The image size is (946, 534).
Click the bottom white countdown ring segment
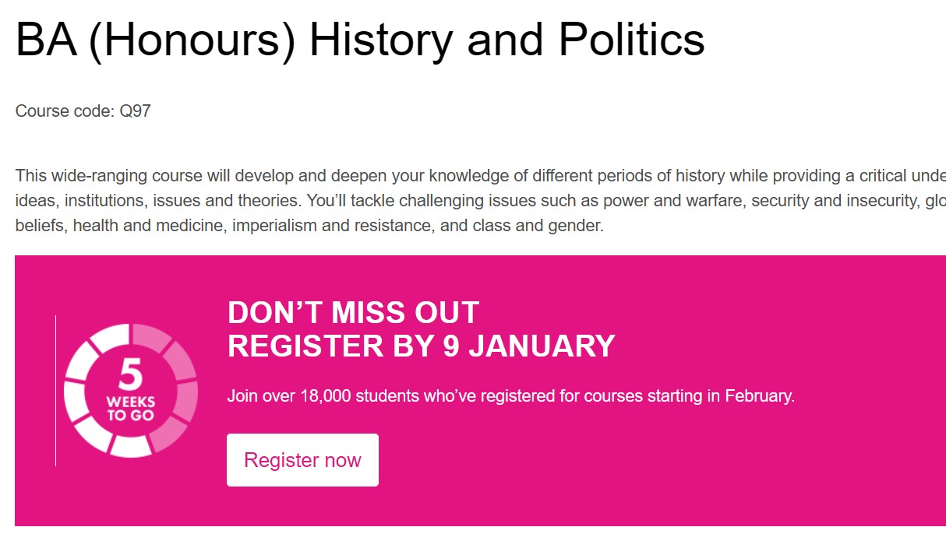pos(129,445)
